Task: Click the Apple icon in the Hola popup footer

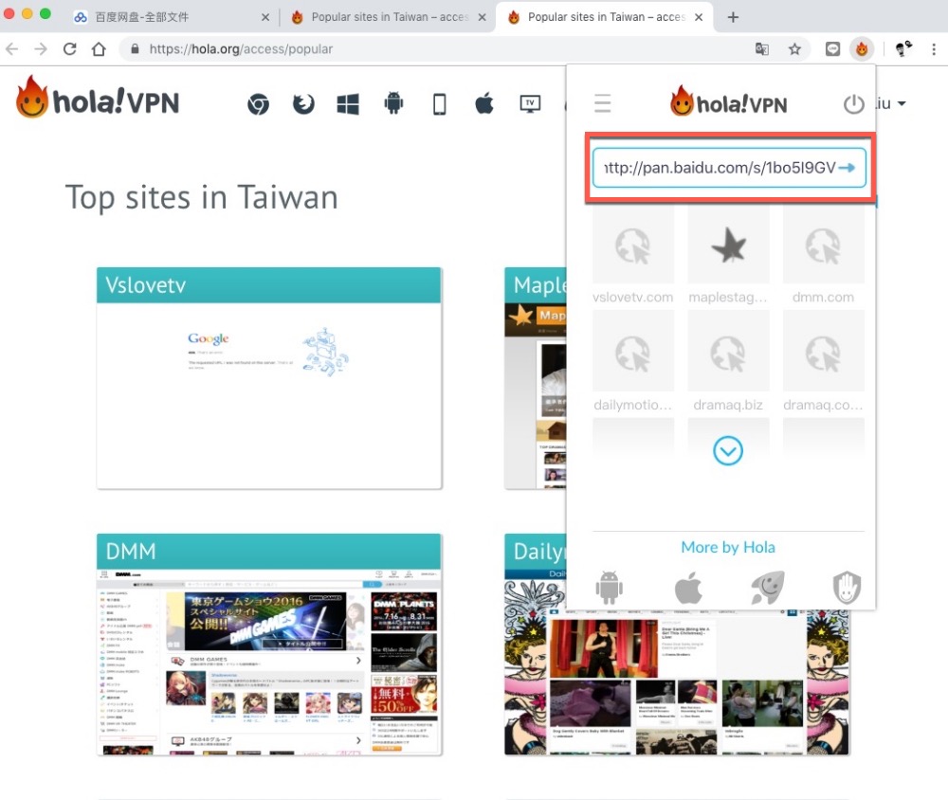Action: (x=688, y=587)
